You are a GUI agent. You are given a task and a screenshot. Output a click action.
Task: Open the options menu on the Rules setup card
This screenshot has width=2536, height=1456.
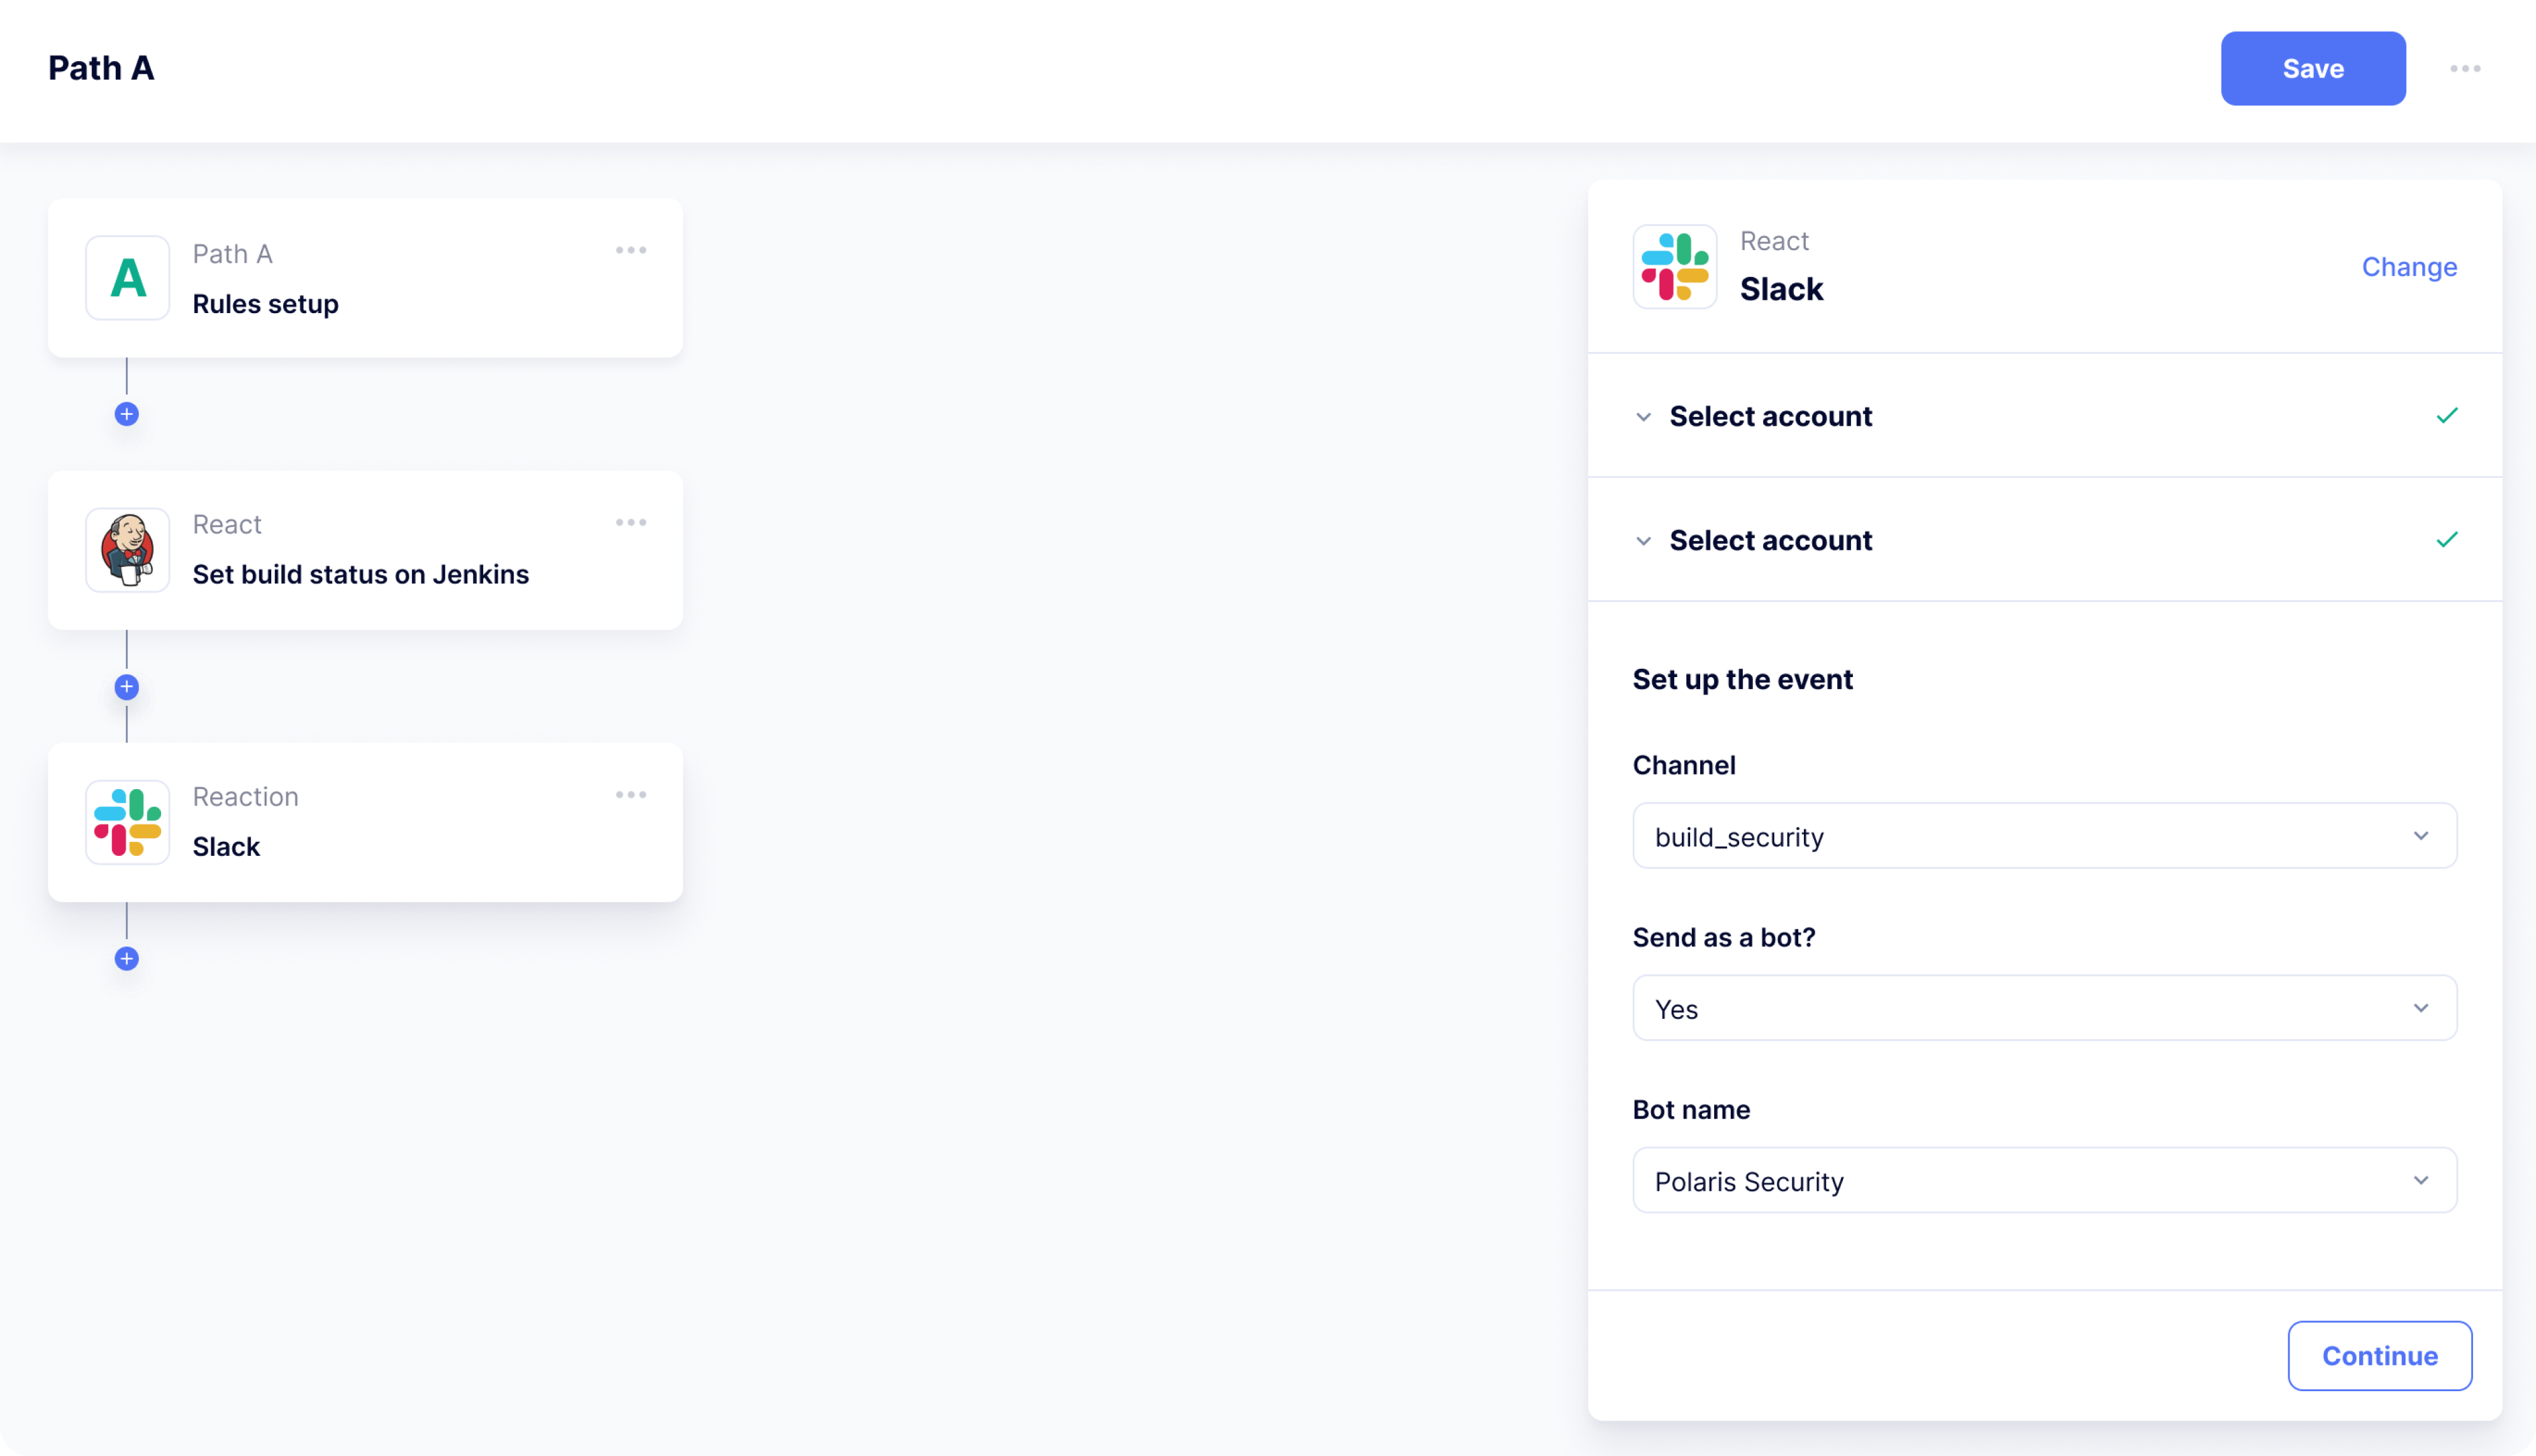click(x=631, y=249)
